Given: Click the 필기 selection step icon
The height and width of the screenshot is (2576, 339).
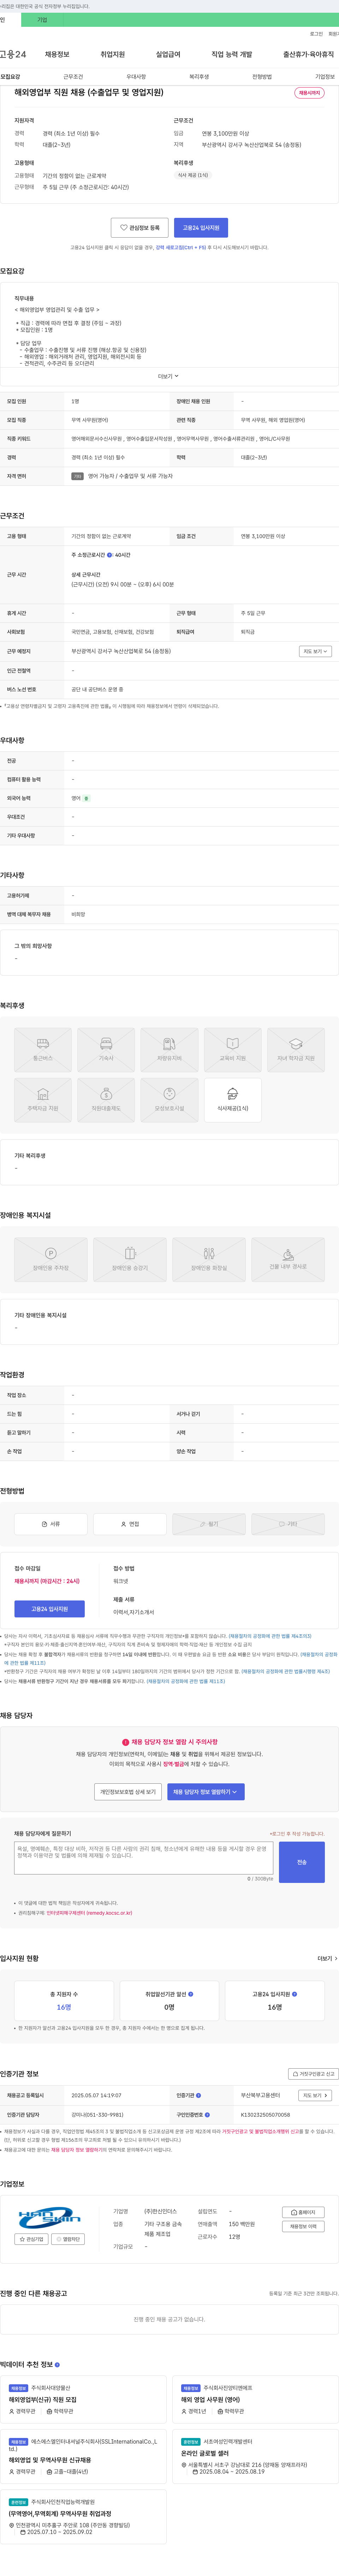Looking at the screenshot, I should [x=209, y=1524].
